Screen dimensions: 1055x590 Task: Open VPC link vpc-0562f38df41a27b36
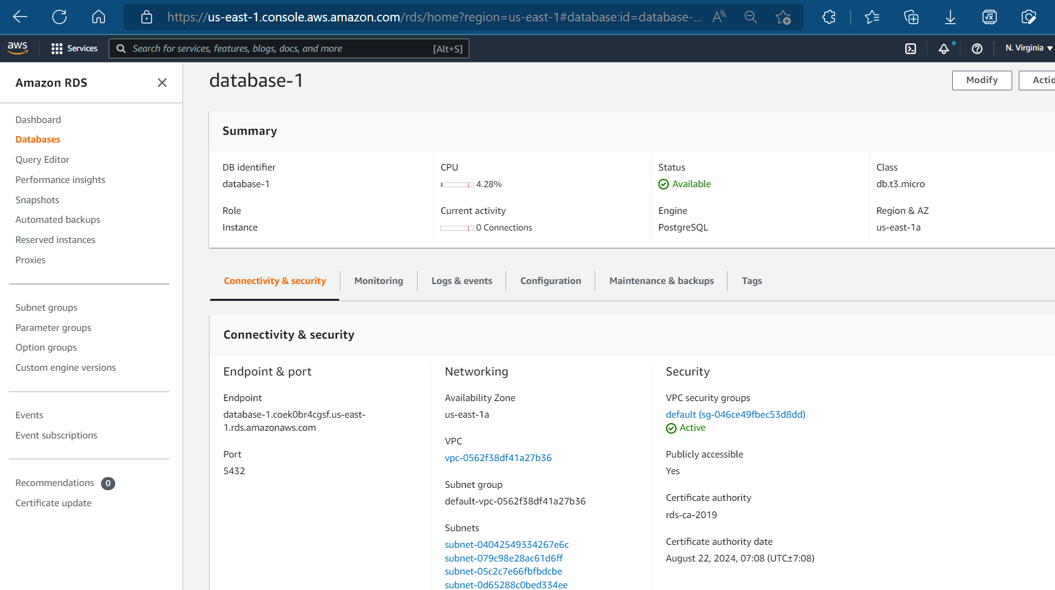point(498,458)
